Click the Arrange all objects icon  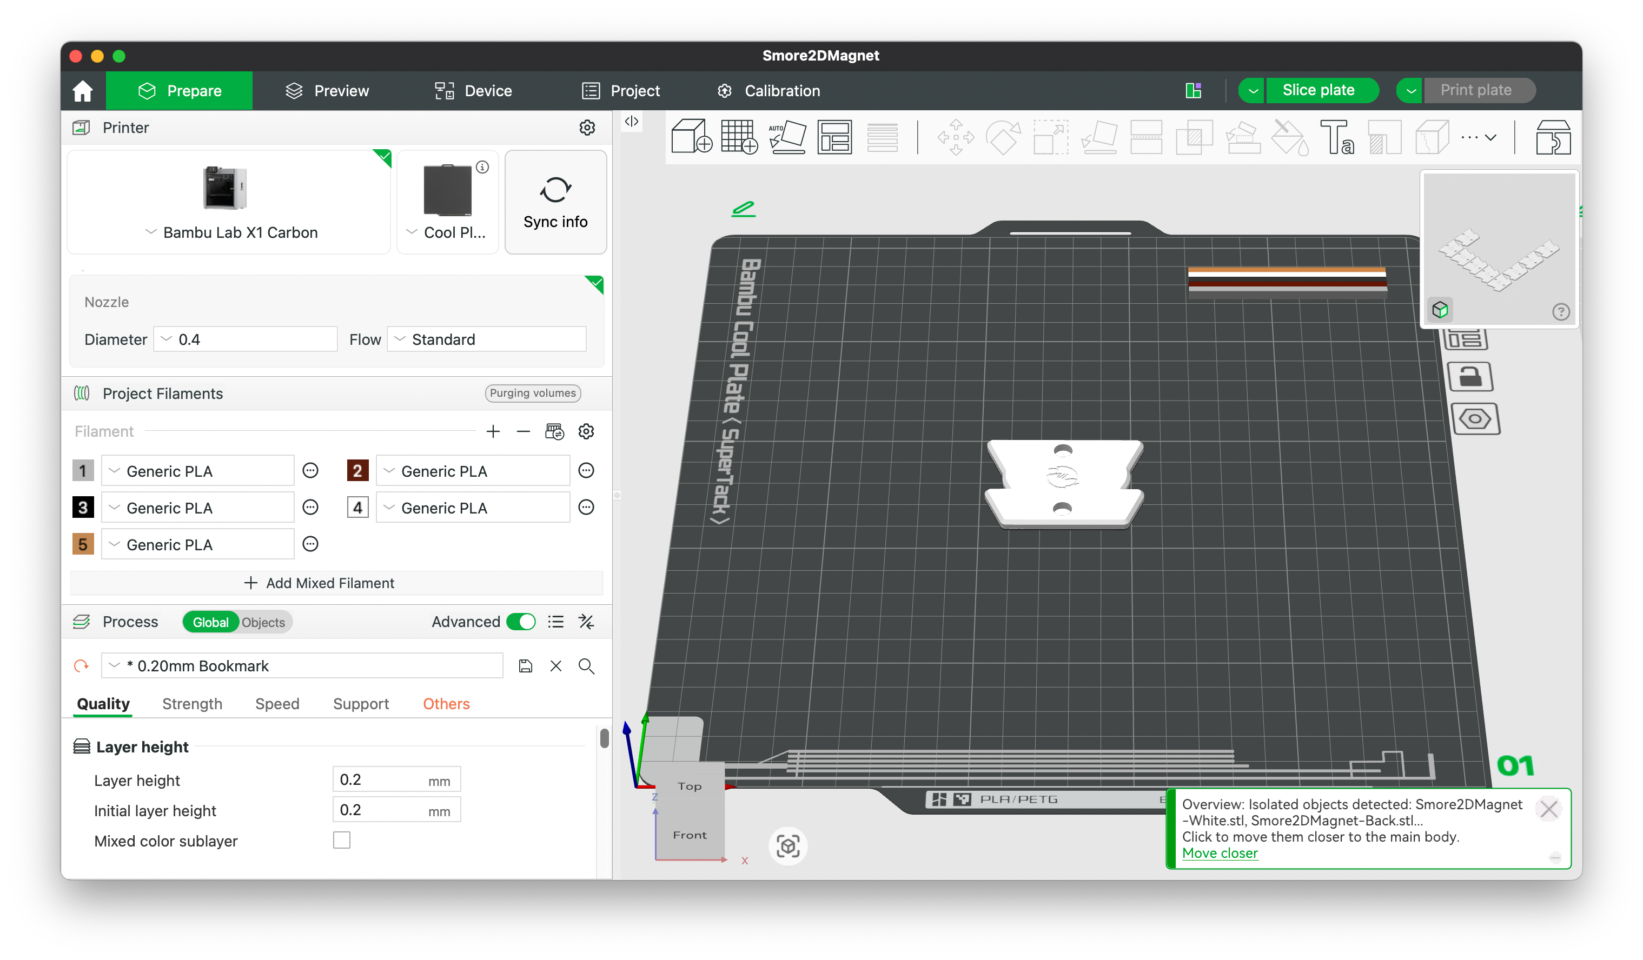tap(834, 137)
